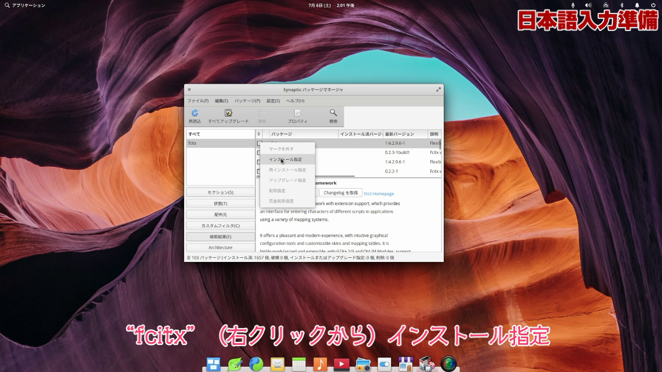Open the Photos app in dock
Image resolution: width=662 pixels, height=372 pixels.
363,364
